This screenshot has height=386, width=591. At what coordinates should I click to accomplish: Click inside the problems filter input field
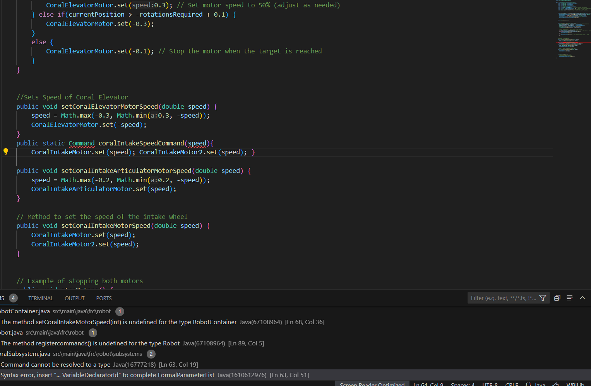point(503,298)
